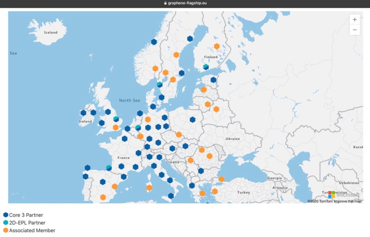The image size is (370, 237).
Task: Select the teal marker in southwestern France
Action: [x=109, y=168]
